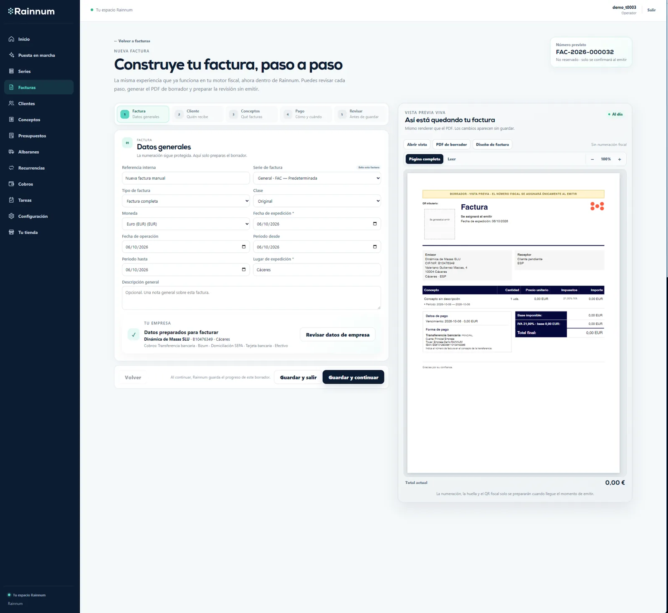The height and width of the screenshot is (613, 668).
Task: Select Facturas document icon
Action: pos(11,87)
